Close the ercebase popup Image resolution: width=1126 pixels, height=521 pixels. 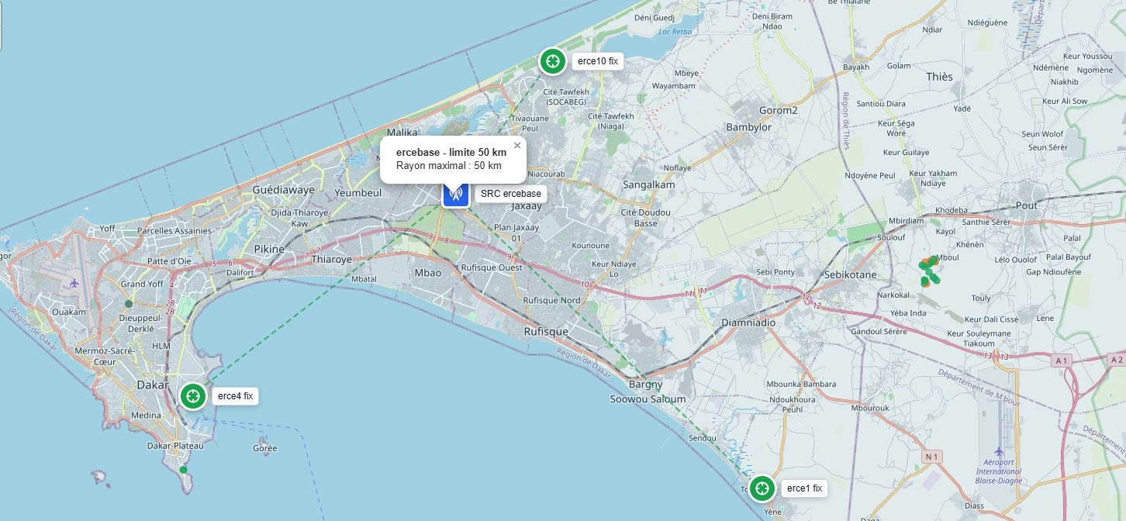[517, 145]
